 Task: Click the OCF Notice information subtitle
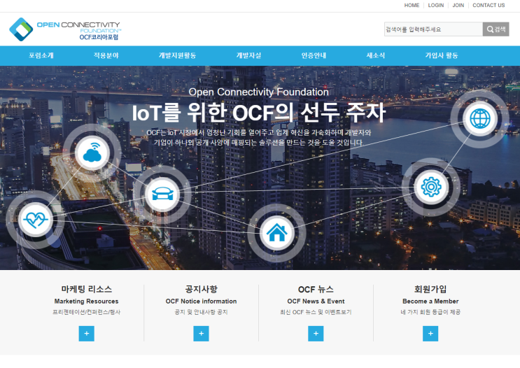202,302
